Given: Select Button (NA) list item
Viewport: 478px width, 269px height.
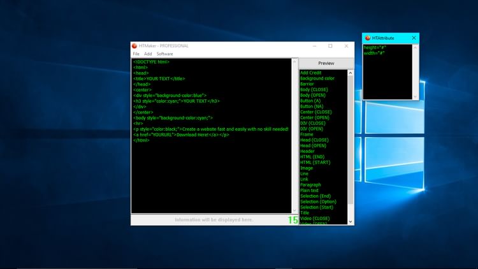Looking at the screenshot, I should tap(312, 106).
